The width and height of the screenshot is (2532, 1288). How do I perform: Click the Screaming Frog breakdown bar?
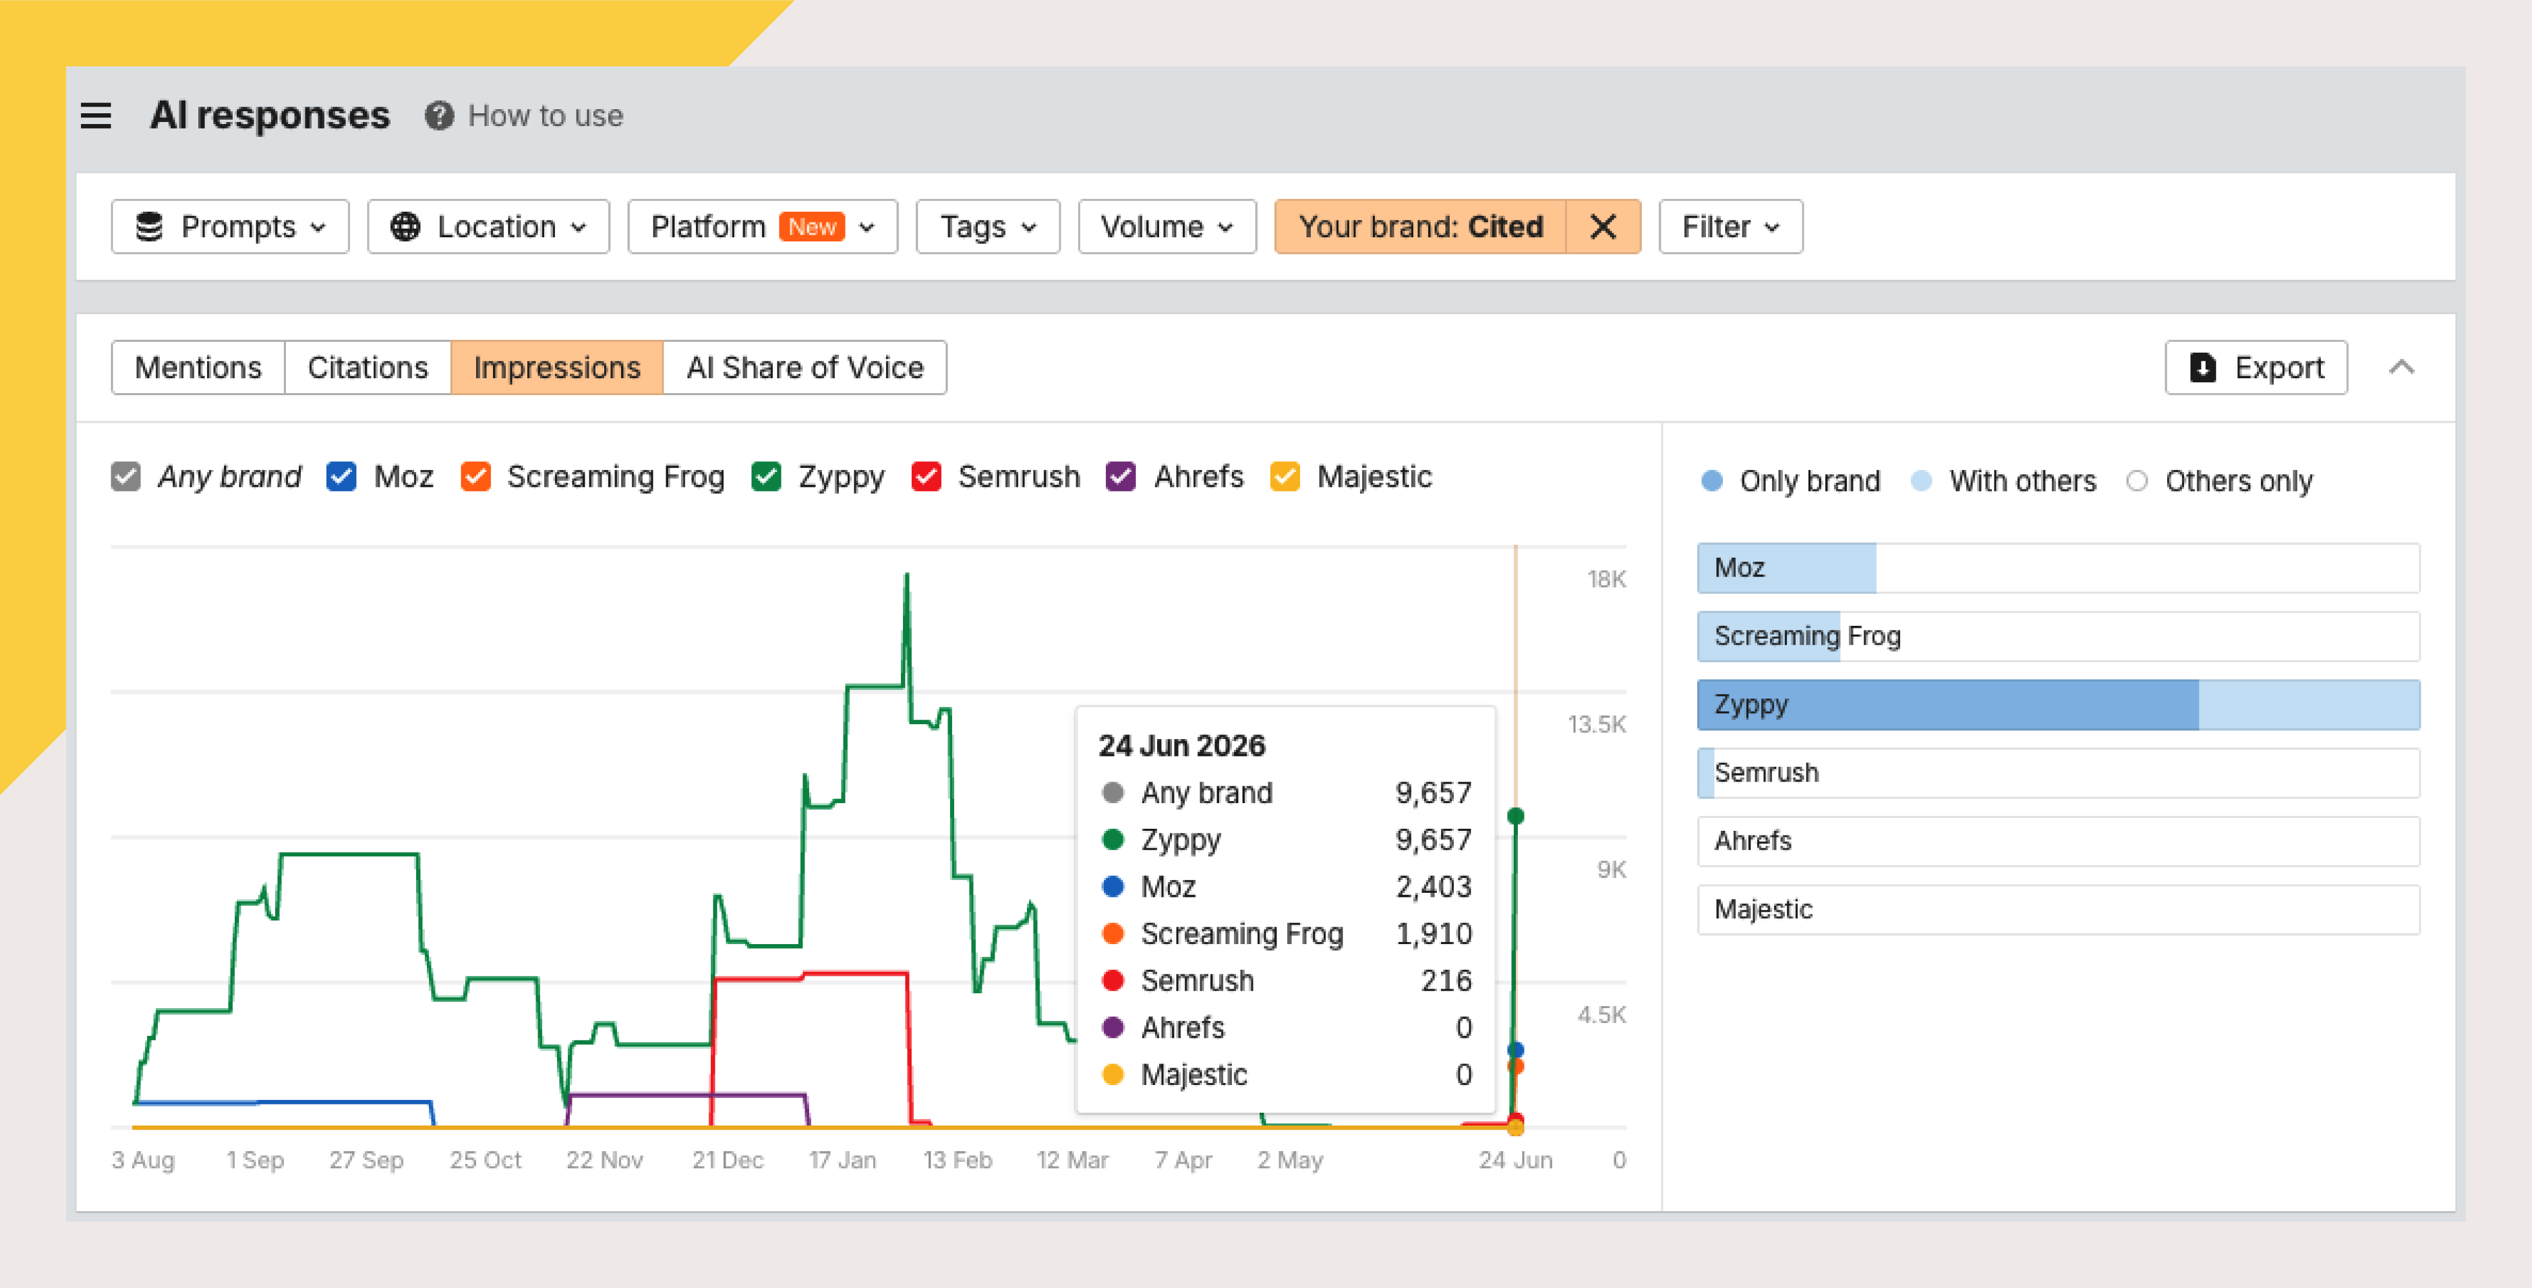[2058, 636]
